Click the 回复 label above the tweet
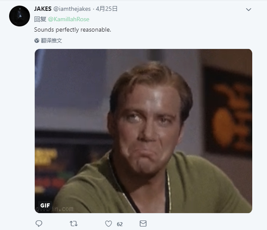Viewport: 267px width, 230px height. pyautogui.click(x=40, y=19)
